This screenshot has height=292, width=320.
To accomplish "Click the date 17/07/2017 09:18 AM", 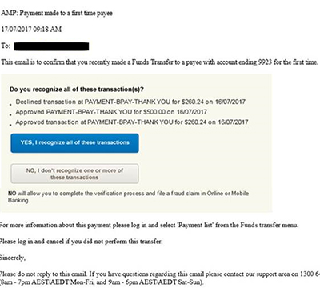I will (x=31, y=29).
